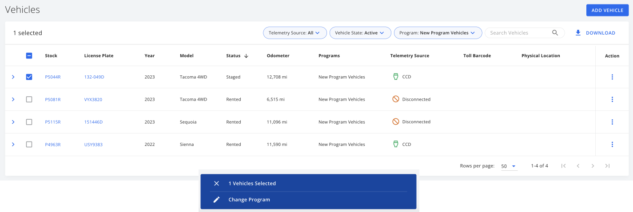This screenshot has width=633, height=212.
Task: Go to previous page of results
Action: [578, 166]
